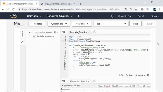Open a new browser tab
Image resolution: width=163 pixels, height=92 pixels.
(x=80, y=4)
